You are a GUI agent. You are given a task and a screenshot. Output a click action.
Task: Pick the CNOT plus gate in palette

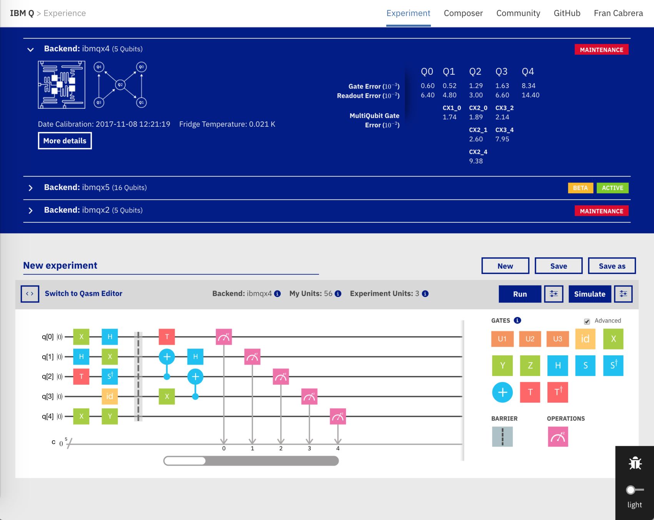click(x=502, y=393)
